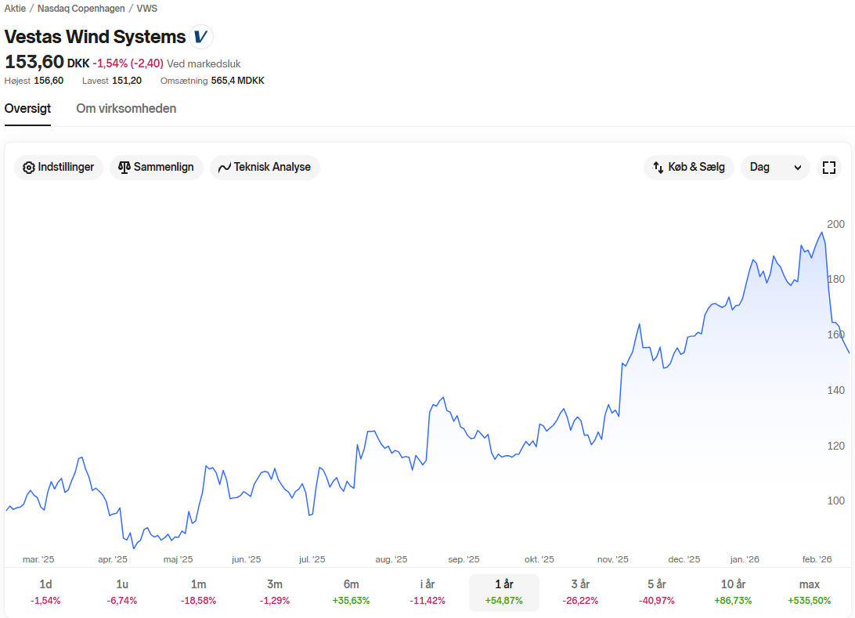Select the 'i år' year-to-date range
This screenshot has width=855, height=618.
[x=427, y=592]
